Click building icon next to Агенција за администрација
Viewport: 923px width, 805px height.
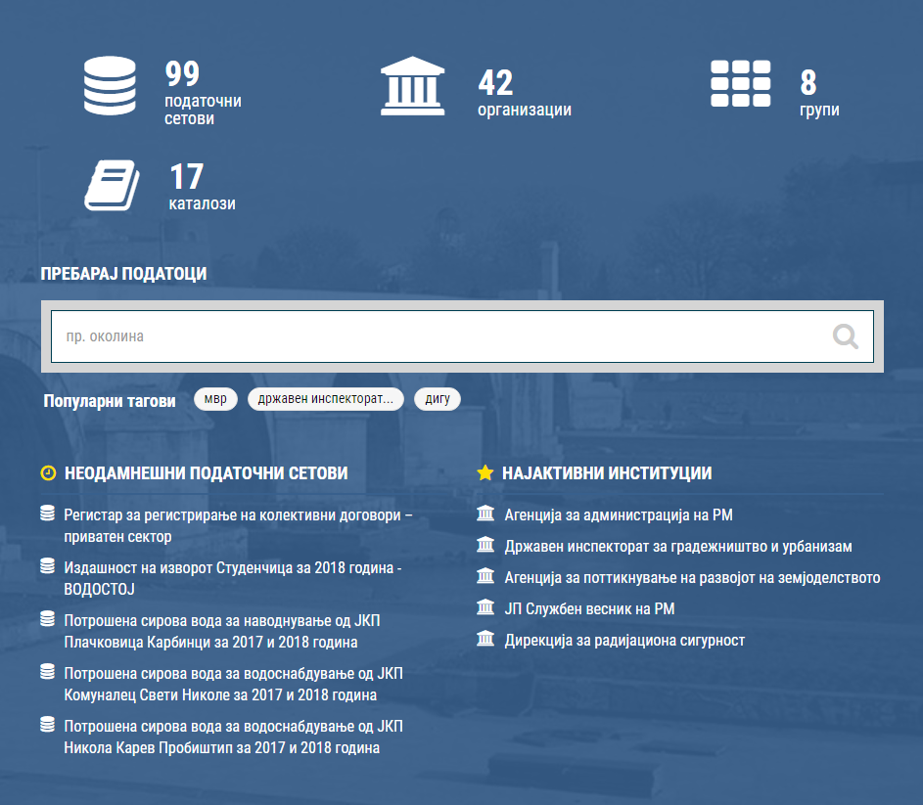[x=485, y=514]
